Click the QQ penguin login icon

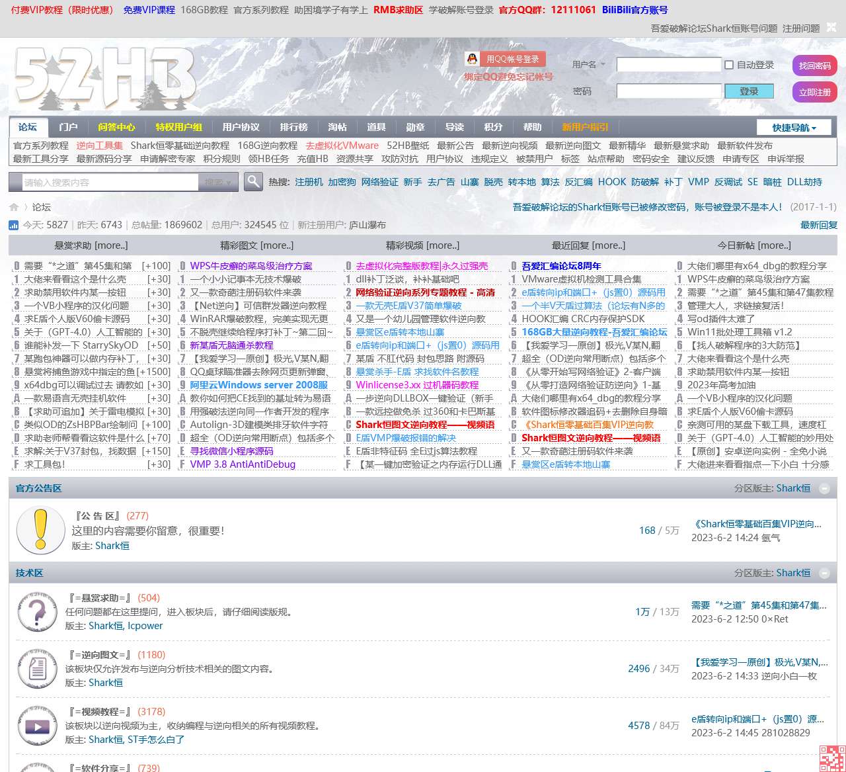[x=472, y=59]
